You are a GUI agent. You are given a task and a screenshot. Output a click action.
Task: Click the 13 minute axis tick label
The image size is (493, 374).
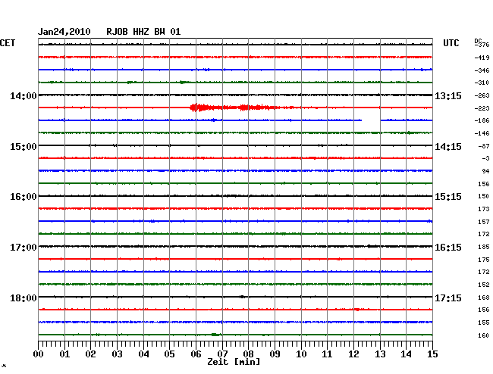[x=380, y=354]
